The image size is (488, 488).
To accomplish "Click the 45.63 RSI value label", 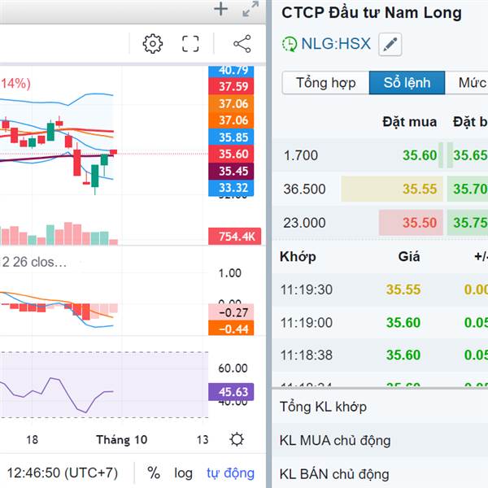I will [231, 392].
